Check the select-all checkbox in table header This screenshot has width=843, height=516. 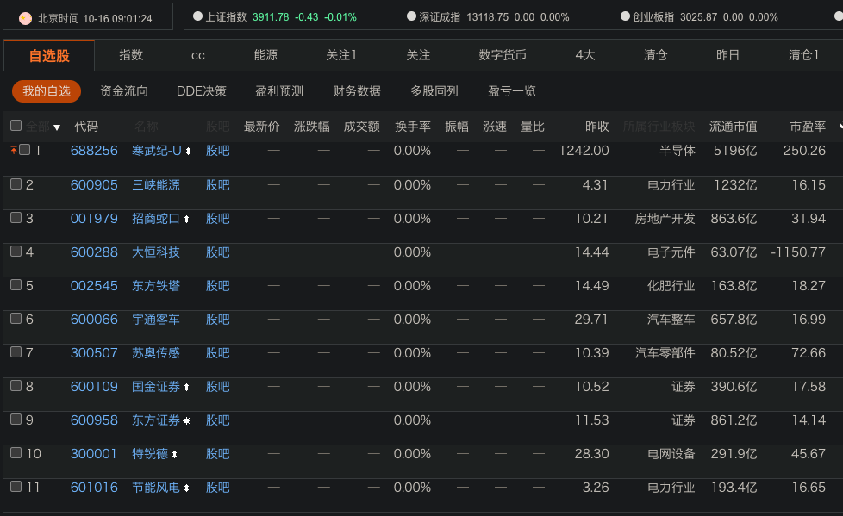pos(16,126)
